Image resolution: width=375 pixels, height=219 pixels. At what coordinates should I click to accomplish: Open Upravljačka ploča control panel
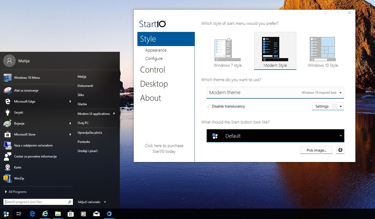[x=90, y=133]
